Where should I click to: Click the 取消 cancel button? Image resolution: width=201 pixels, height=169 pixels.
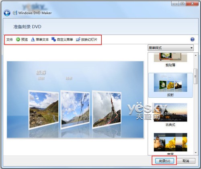click(186, 161)
